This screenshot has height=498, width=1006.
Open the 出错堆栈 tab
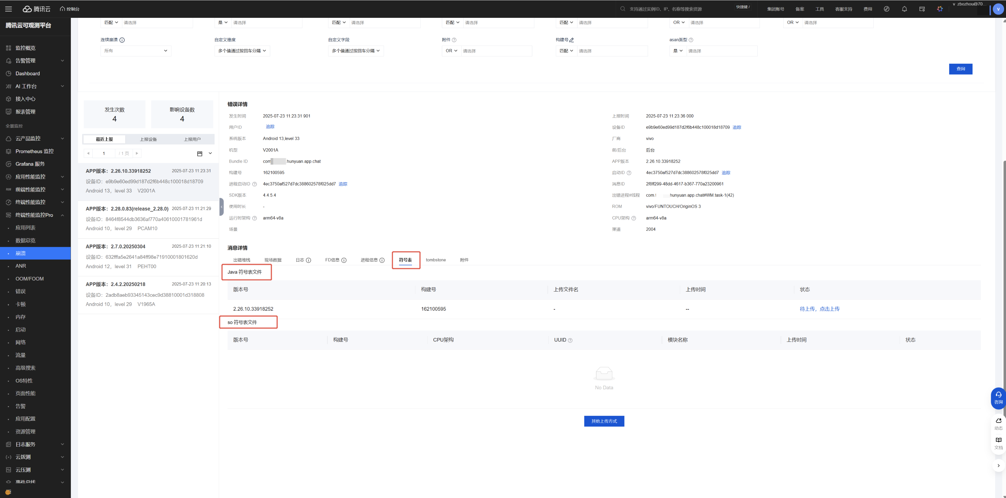pos(241,260)
